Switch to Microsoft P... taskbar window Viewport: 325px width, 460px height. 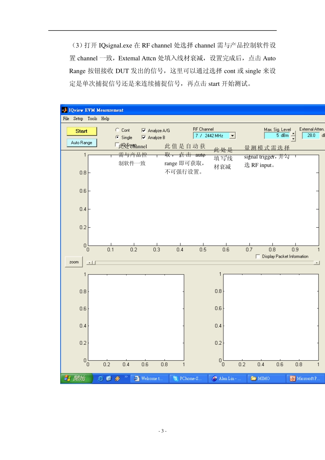coord(305,378)
